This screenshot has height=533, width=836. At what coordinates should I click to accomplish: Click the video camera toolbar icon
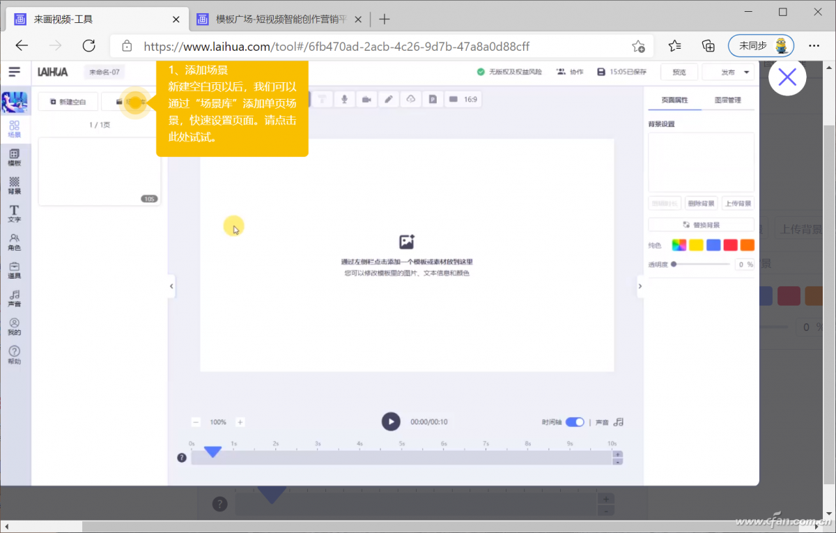(366, 100)
